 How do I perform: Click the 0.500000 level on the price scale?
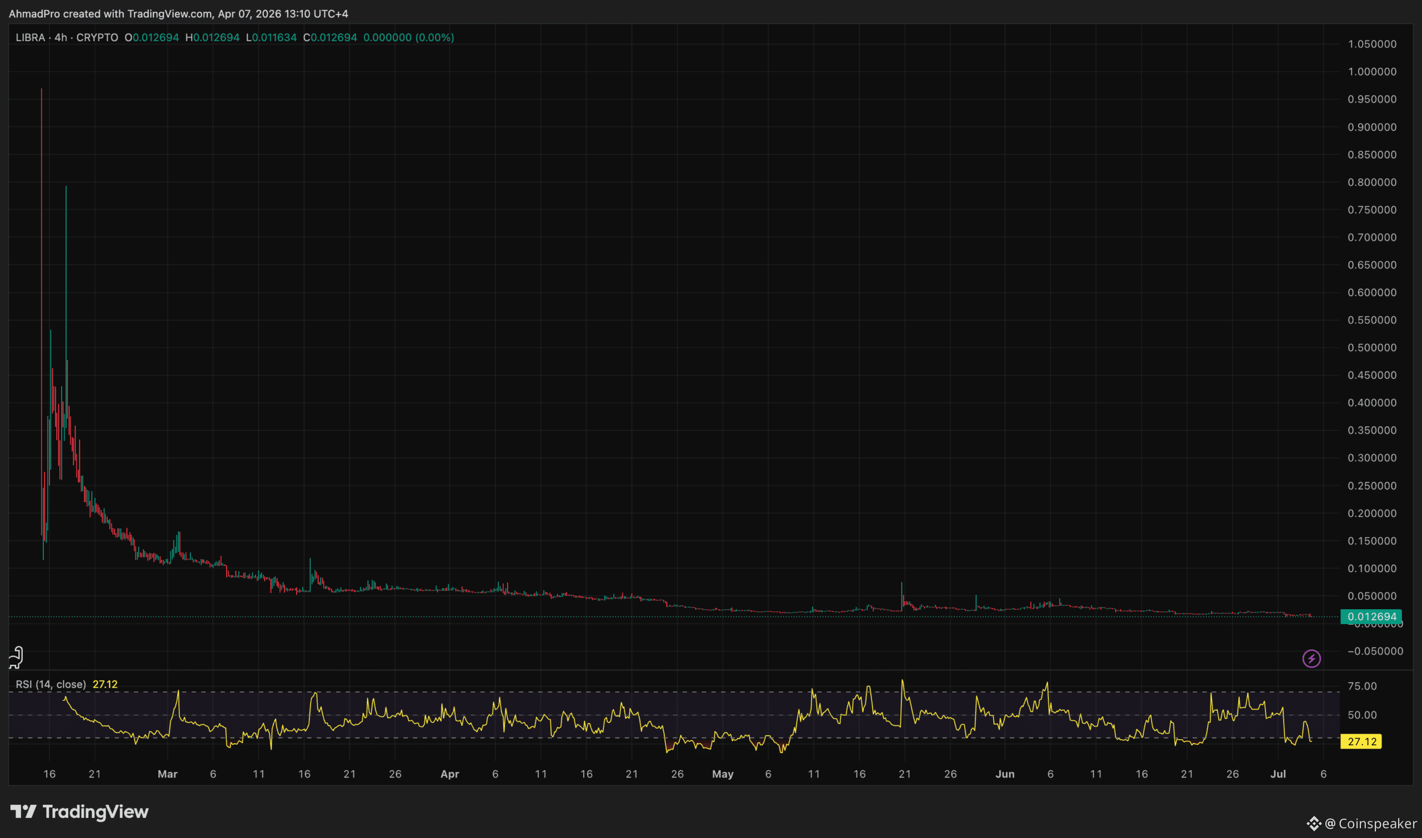point(1372,348)
